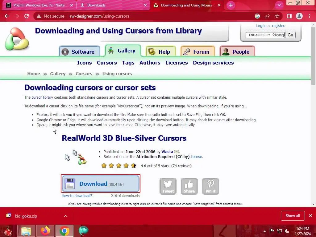This screenshot has width=316, height=237.
Task: Show hidden system tray icons
Action: click(264, 231)
